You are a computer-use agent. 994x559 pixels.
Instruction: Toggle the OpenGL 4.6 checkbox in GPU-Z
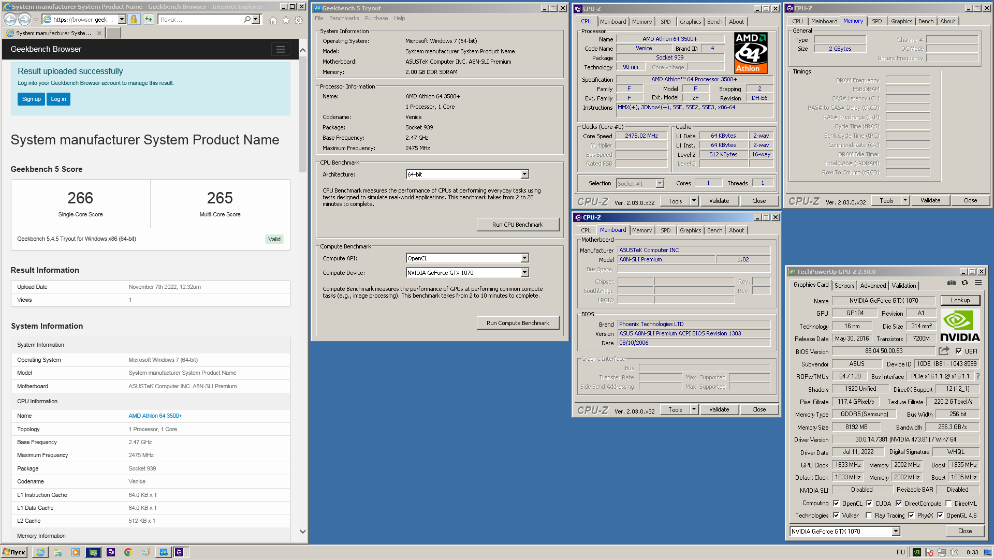point(940,516)
